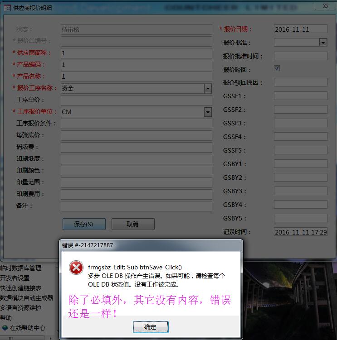
Task: Open 临时数据库管理 menu item
Action: click(x=21, y=268)
